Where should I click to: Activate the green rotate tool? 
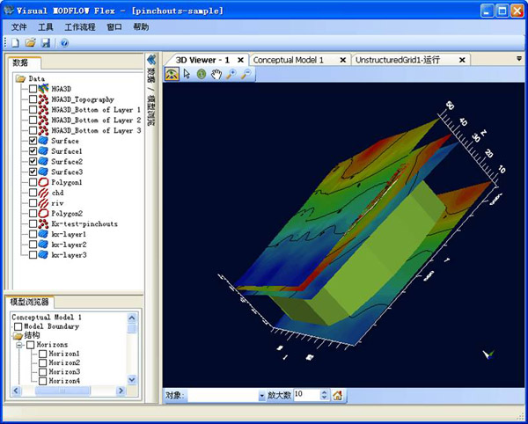(x=202, y=74)
